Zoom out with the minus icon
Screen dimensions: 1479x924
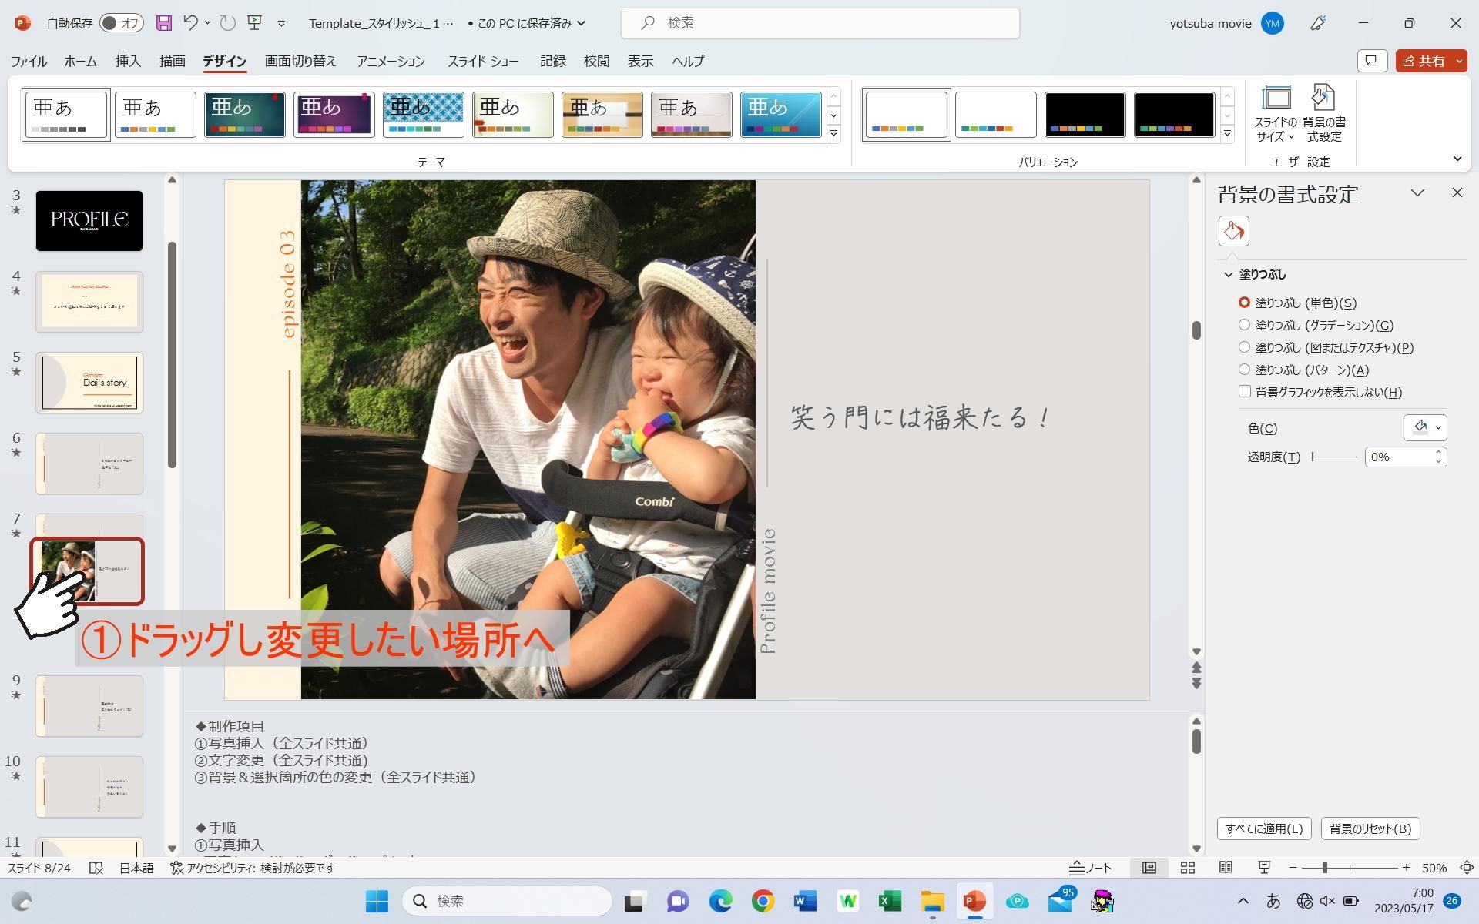[1293, 868]
